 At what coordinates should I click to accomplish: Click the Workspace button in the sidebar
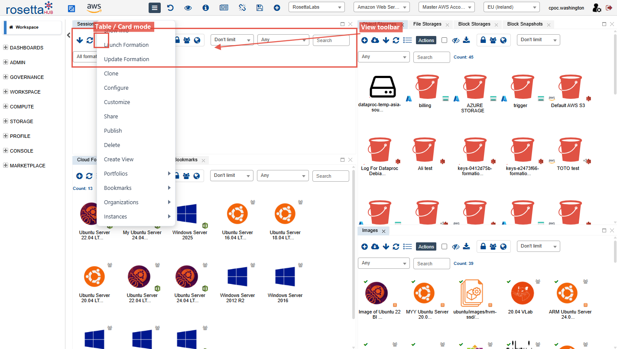point(33,27)
